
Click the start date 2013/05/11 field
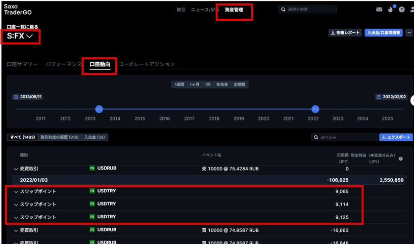point(28,97)
